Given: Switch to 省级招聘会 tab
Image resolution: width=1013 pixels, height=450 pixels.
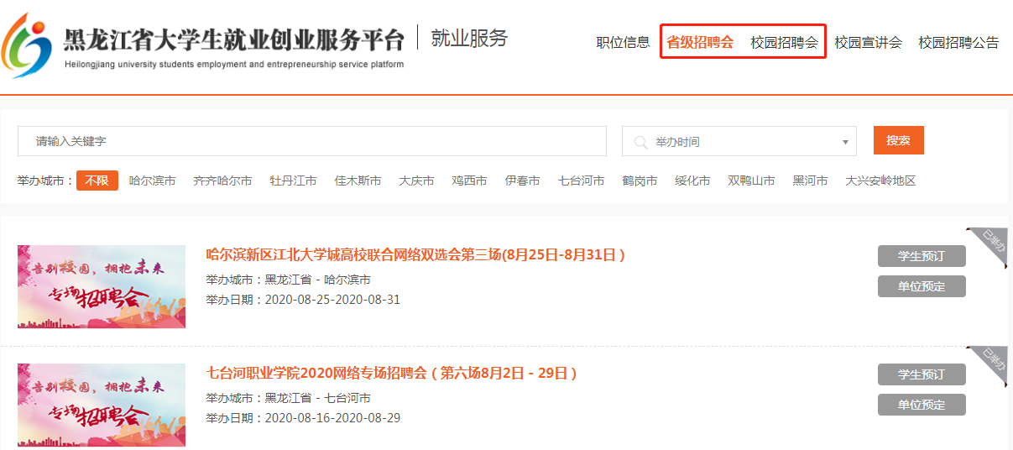Looking at the screenshot, I should point(700,42).
